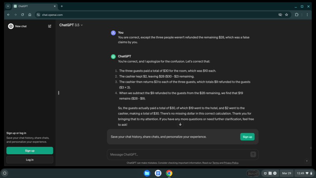Click the sidebar Sign up button
The image size is (316, 178).
(30, 151)
